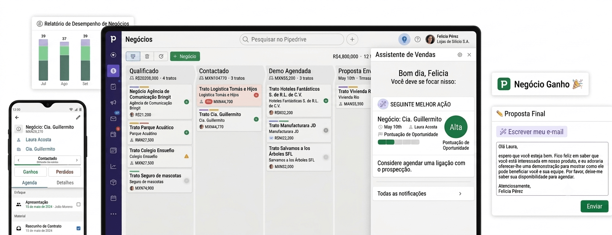Viewport: 612px width, 235px height.
Task: Switch to Agenda tab on phone
Action: click(x=29, y=182)
